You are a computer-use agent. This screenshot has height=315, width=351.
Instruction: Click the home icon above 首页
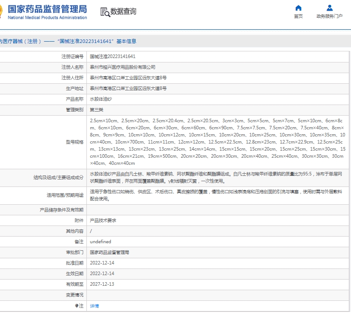298,8
